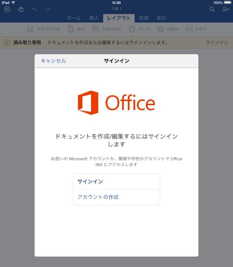Open 印刷の向き orientation option
The height and width of the screenshot is (267, 233).
(107, 29)
